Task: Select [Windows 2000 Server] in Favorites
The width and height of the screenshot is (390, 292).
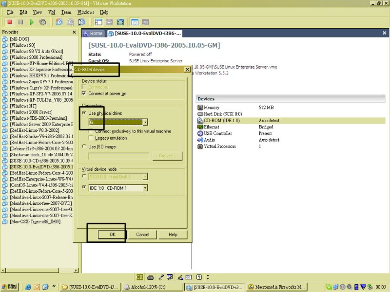Action: pos(31,112)
